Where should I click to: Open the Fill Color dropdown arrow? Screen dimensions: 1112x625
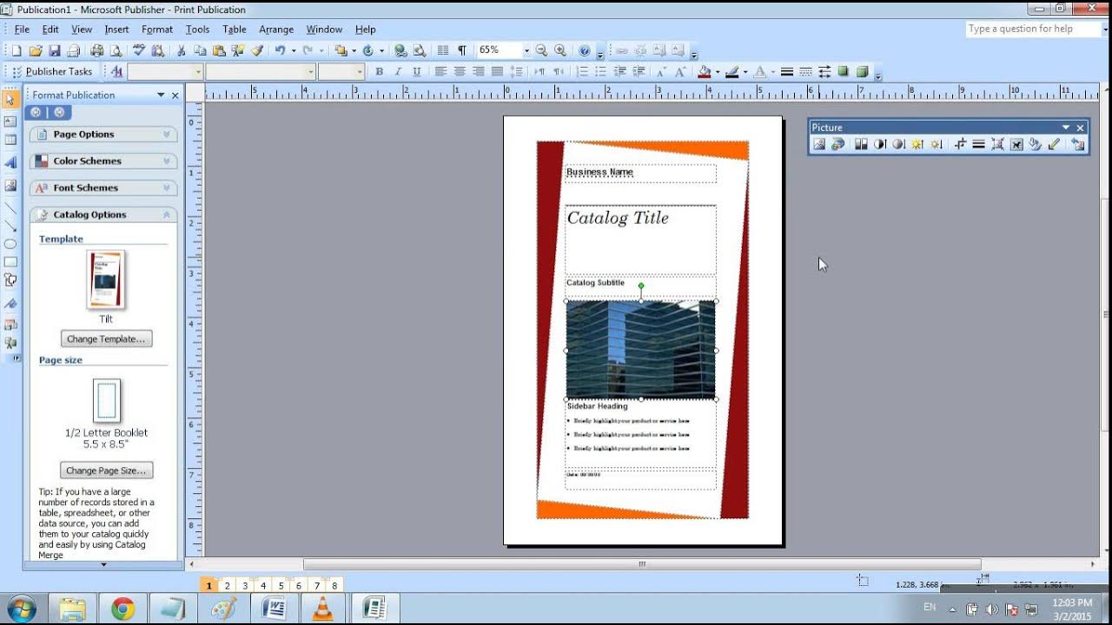[718, 72]
